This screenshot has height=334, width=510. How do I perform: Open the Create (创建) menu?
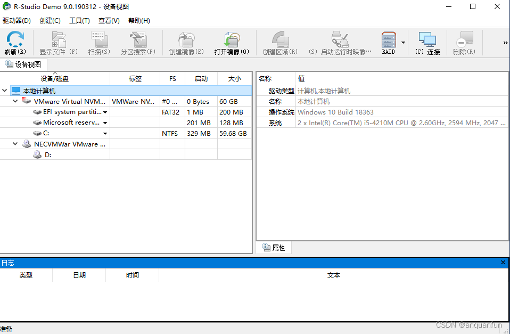pos(50,20)
